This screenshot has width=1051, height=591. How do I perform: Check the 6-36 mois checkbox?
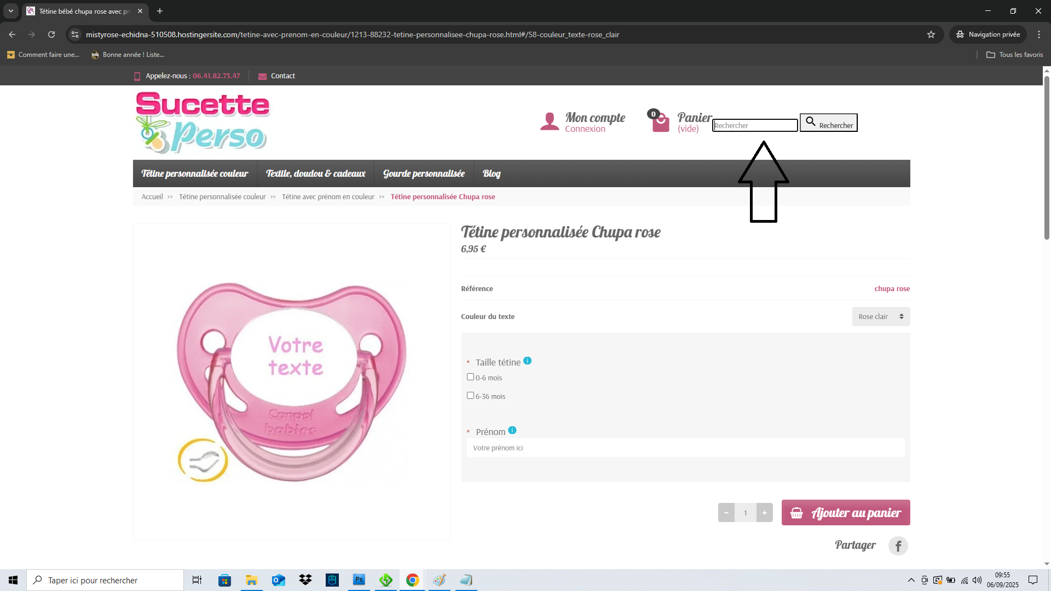click(470, 396)
